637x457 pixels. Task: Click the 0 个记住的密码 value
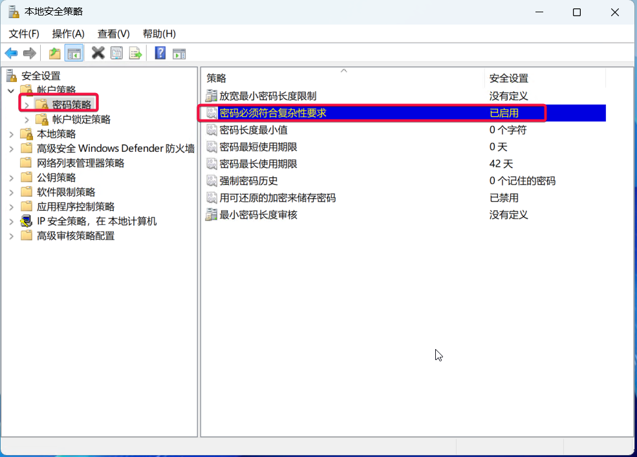point(522,181)
